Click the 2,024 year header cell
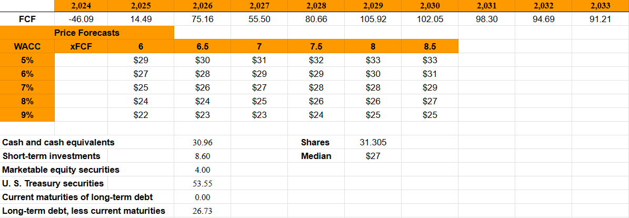Viewport: 629px width, 218px height. (81, 6)
